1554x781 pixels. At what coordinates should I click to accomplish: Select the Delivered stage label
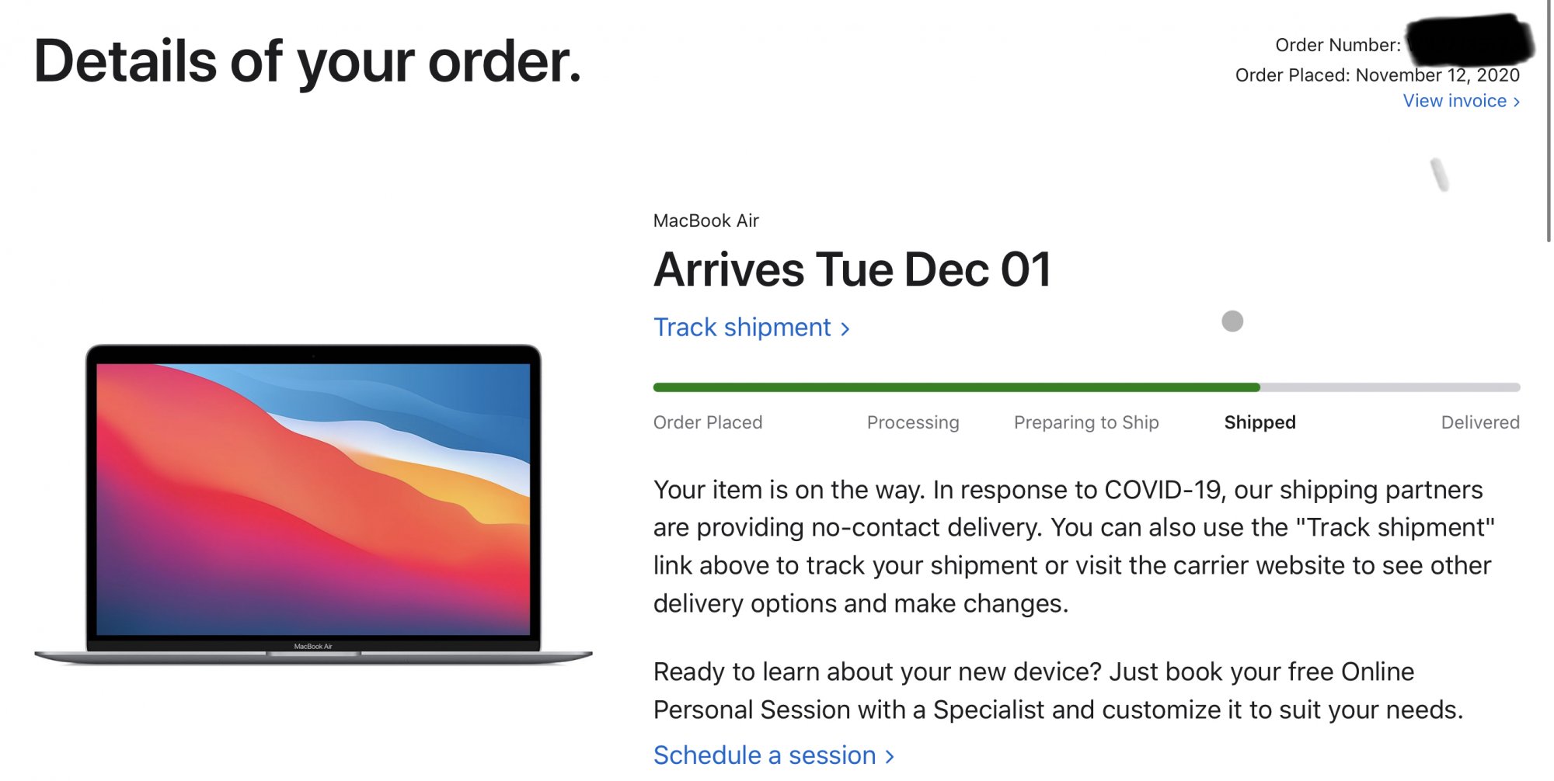(1479, 422)
